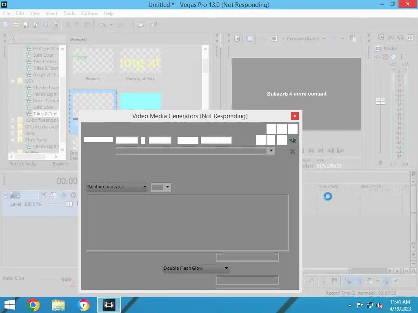Click the Save project floppy icon
Image resolution: width=418 pixels, height=313 pixels.
26,25
